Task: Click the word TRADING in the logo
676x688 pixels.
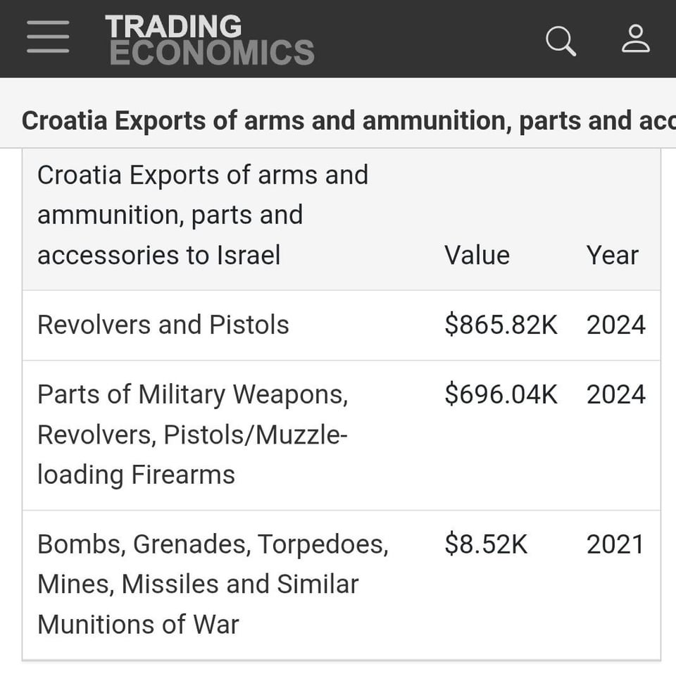Action: coord(173,26)
